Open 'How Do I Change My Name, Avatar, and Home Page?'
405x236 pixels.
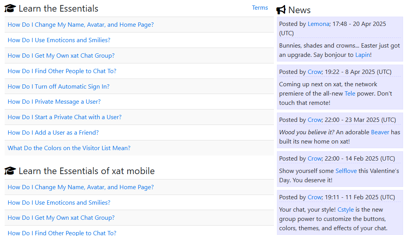pyautogui.click(x=80, y=24)
